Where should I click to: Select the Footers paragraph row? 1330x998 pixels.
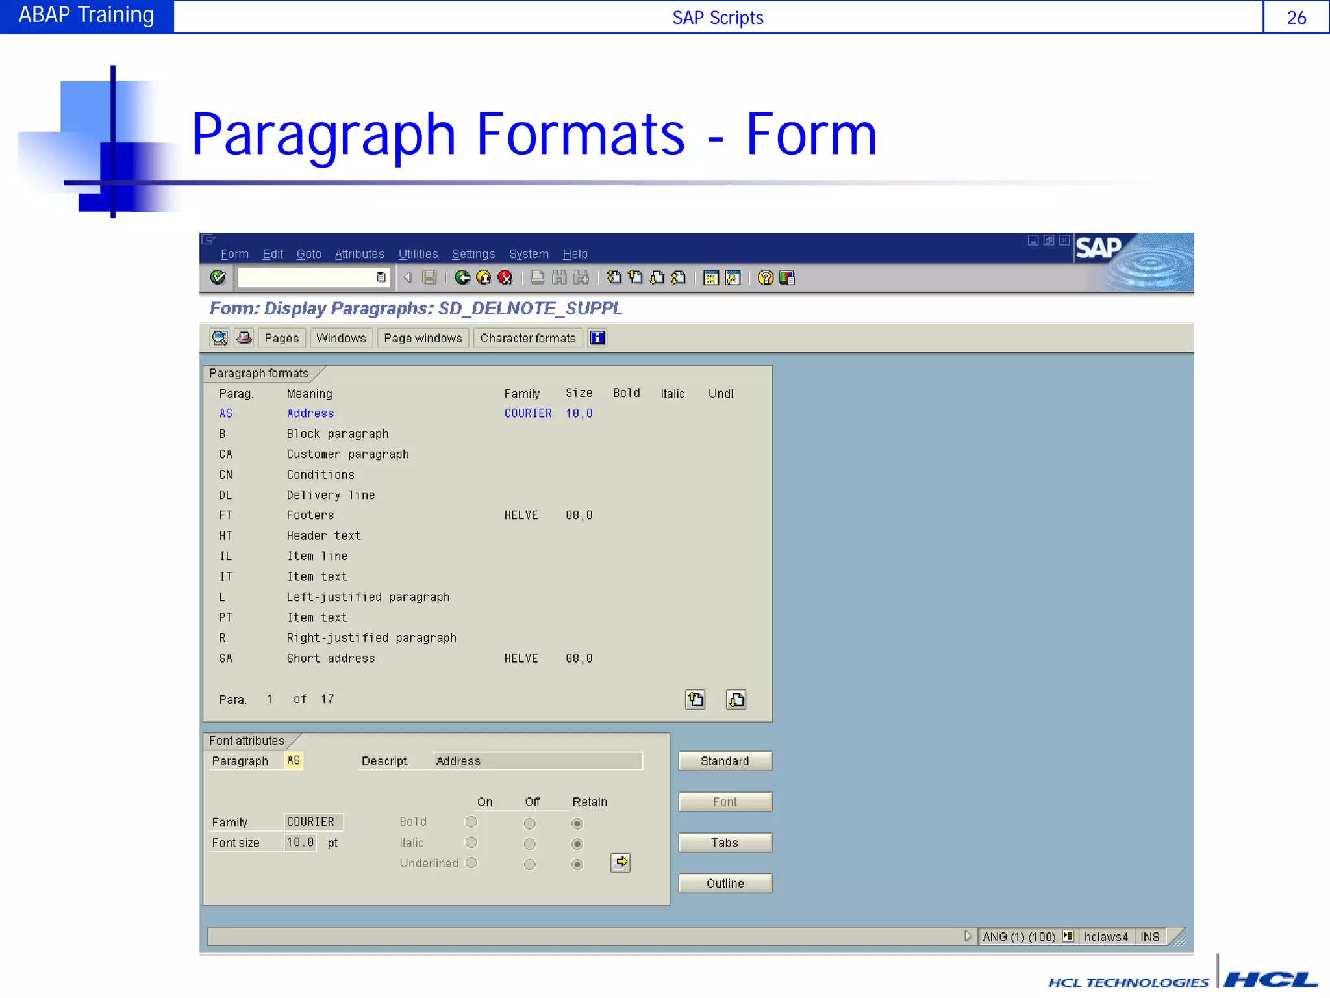click(x=310, y=515)
